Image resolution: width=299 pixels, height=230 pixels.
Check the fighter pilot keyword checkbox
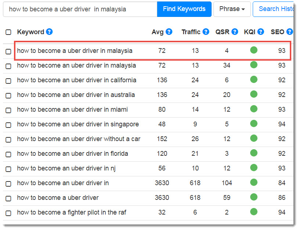pyautogui.click(x=8, y=213)
